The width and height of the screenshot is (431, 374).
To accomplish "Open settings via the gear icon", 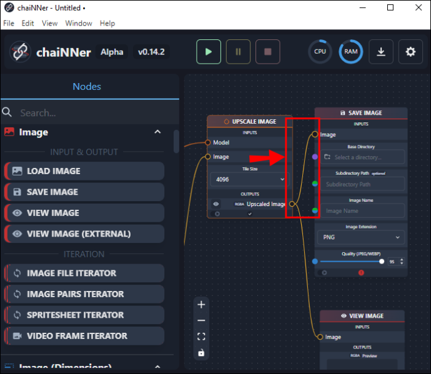I will [x=410, y=52].
